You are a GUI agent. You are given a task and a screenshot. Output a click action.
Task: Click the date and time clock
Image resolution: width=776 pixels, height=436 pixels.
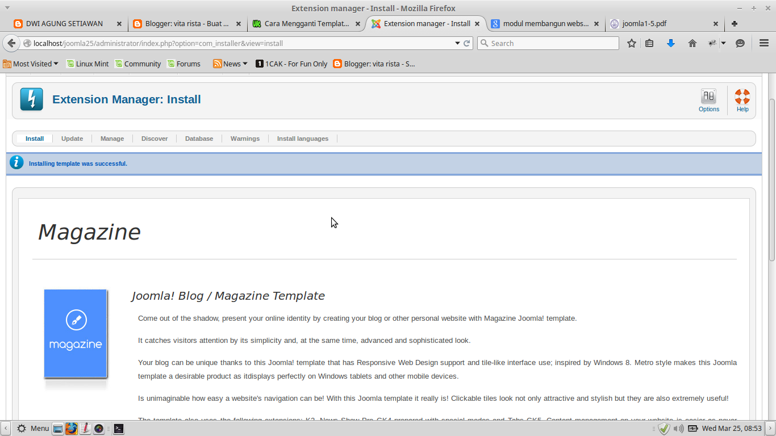point(731,429)
